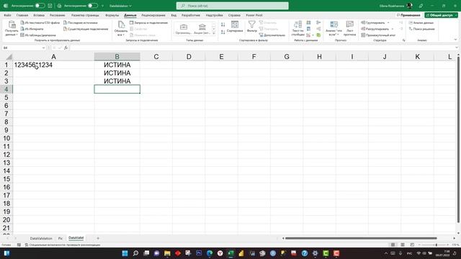Open taskbar Search magnifier

pyautogui.click(x=135, y=253)
